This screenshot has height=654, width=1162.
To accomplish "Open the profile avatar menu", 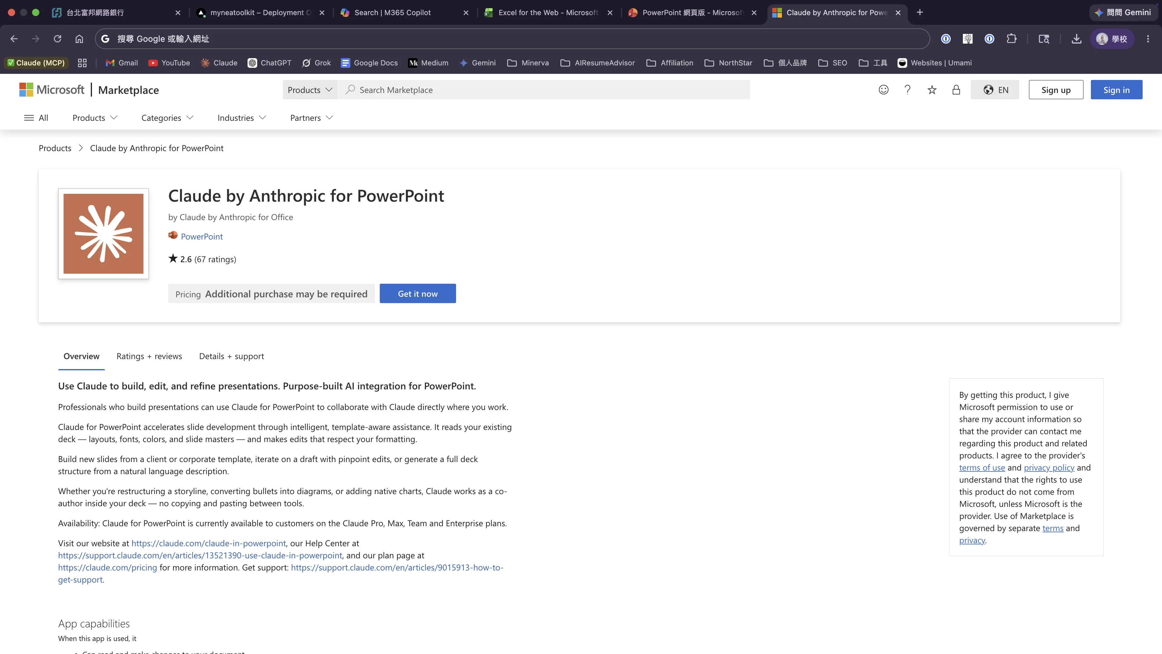I will pos(1112,39).
